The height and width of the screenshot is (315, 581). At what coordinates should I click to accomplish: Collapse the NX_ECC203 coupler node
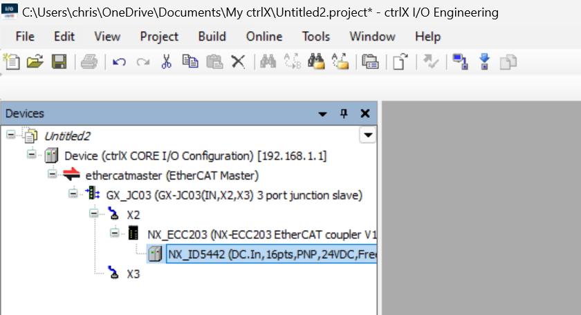coord(115,233)
